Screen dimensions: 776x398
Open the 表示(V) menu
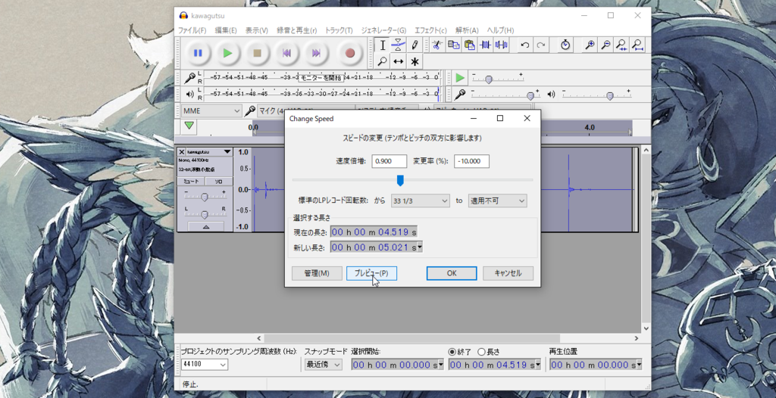point(256,30)
